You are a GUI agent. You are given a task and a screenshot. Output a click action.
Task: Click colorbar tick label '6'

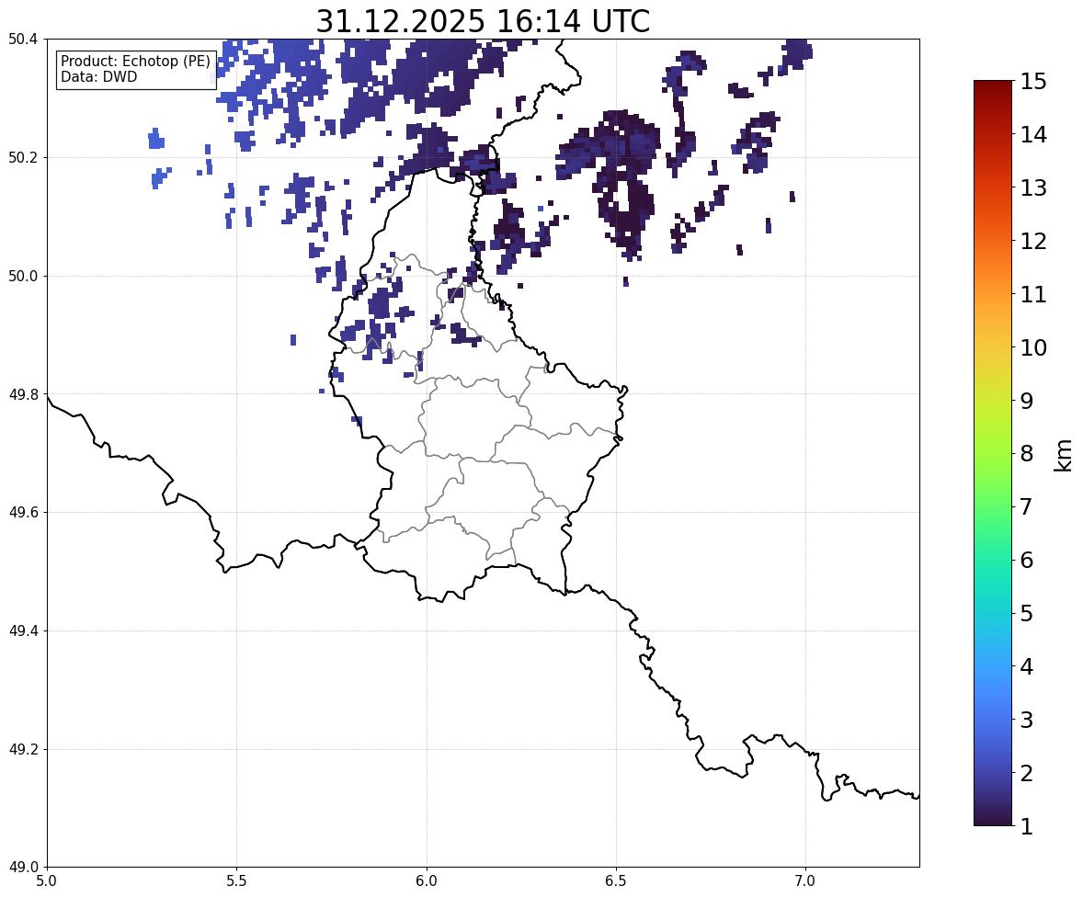pos(1027,560)
